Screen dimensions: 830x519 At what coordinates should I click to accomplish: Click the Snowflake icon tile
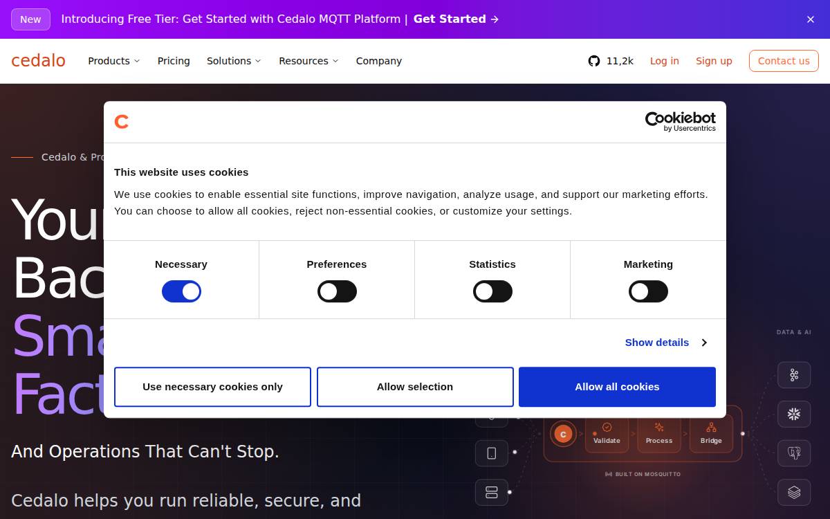(x=794, y=414)
